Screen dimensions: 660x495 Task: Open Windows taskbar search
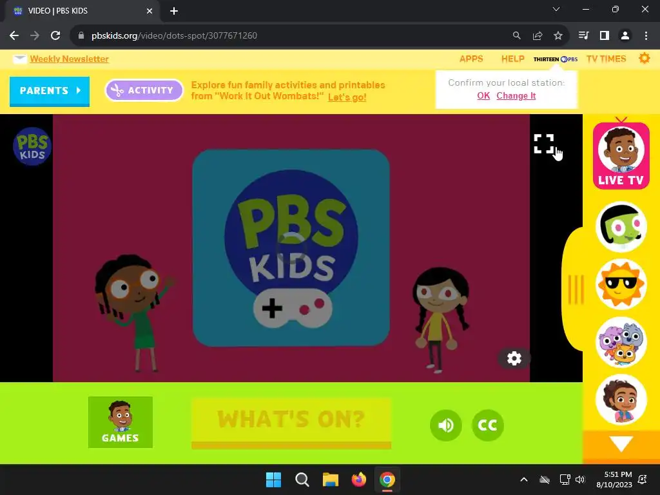(302, 480)
